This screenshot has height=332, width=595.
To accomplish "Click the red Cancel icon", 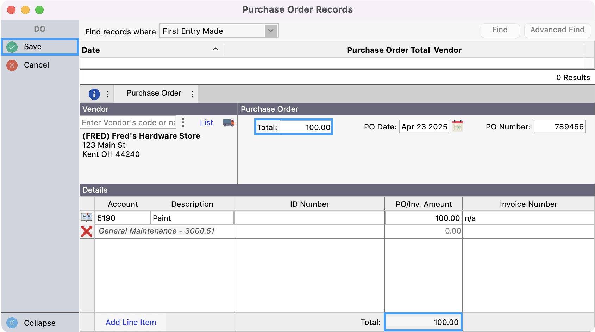I will coord(12,65).
